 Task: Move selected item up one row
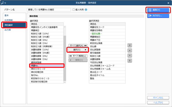pyautogui.click(x=130, y=50)
